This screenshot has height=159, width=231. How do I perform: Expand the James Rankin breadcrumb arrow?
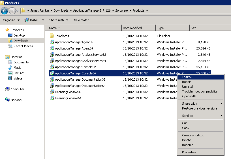[51, 10]
